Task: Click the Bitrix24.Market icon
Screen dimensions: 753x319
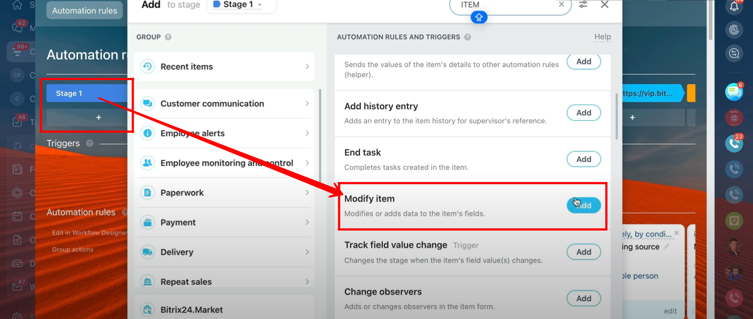Action: pyautogui.click(x=148, y=309)
